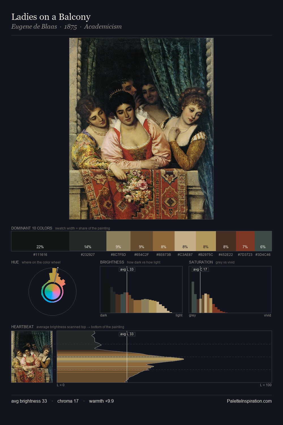Pick the #8C7F5D olive-tan swatch
The width and height of the screenshot is (283, 425).
[118, 241]
